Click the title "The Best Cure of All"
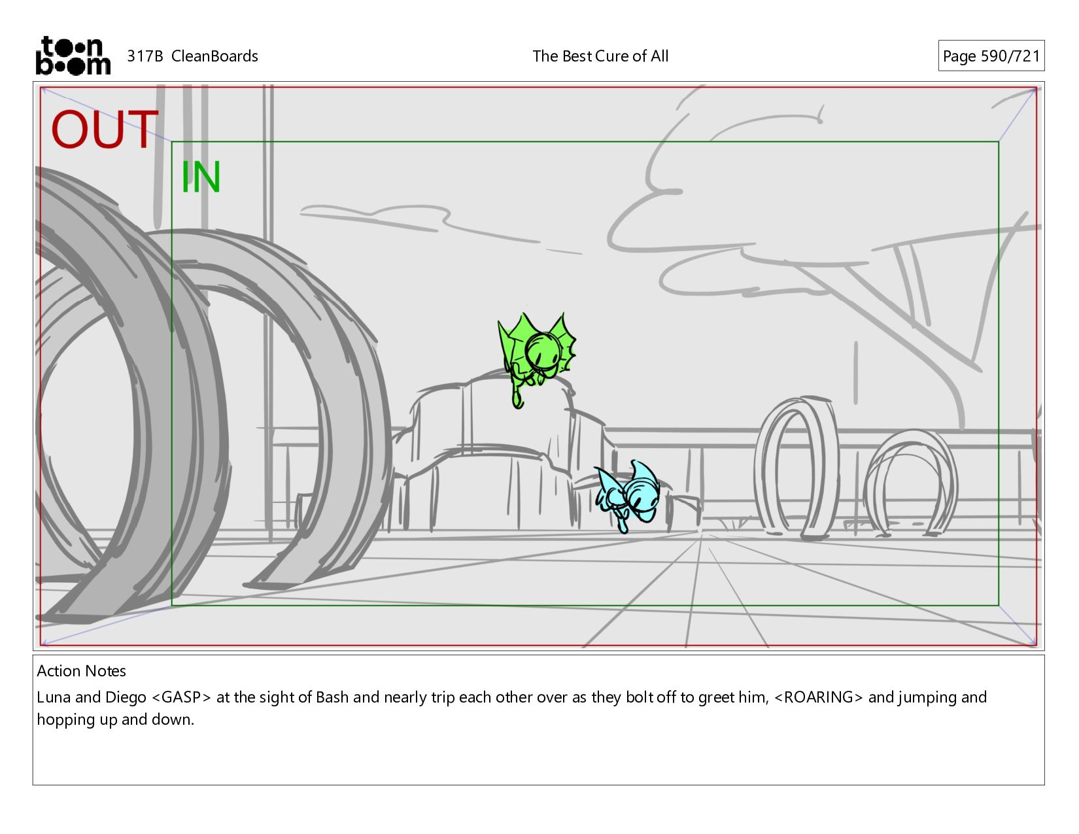Screen dimensions: 1079x834 (600, 56)
